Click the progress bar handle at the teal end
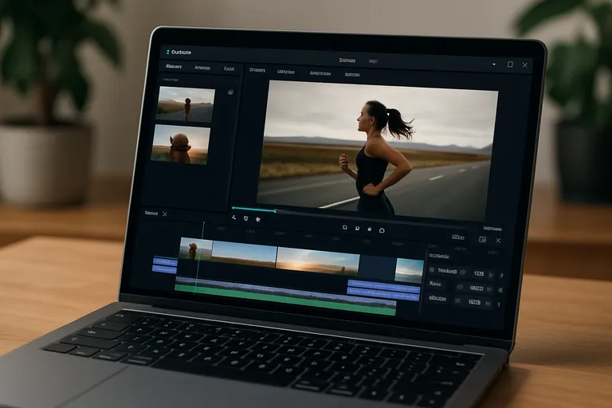The image size is (612, 408). click(275, 211)
